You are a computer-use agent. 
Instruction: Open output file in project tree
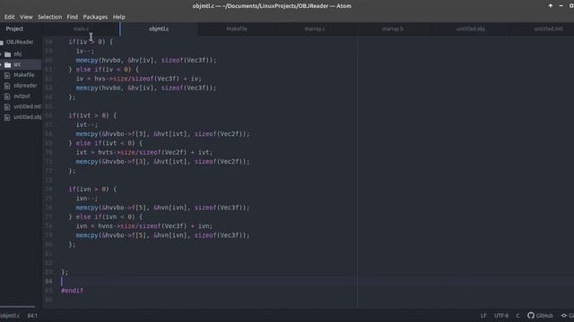click(x=22, y=96)
